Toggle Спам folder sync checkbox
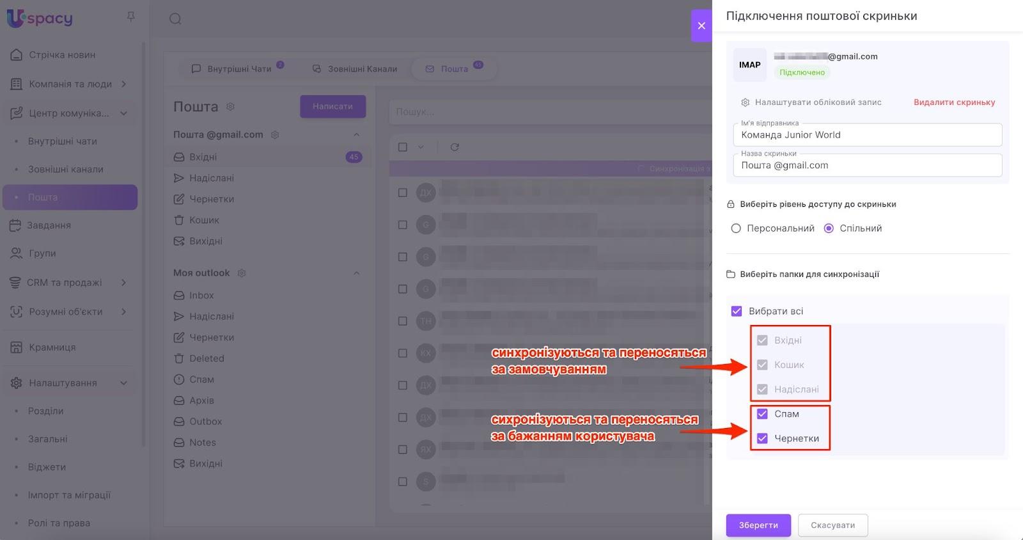The height and width of the screenshot is (540, 1023). click(x=762, y=414)
